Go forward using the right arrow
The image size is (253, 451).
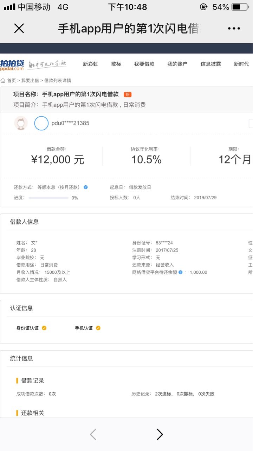pyautogui.click(x=160, y=434)
